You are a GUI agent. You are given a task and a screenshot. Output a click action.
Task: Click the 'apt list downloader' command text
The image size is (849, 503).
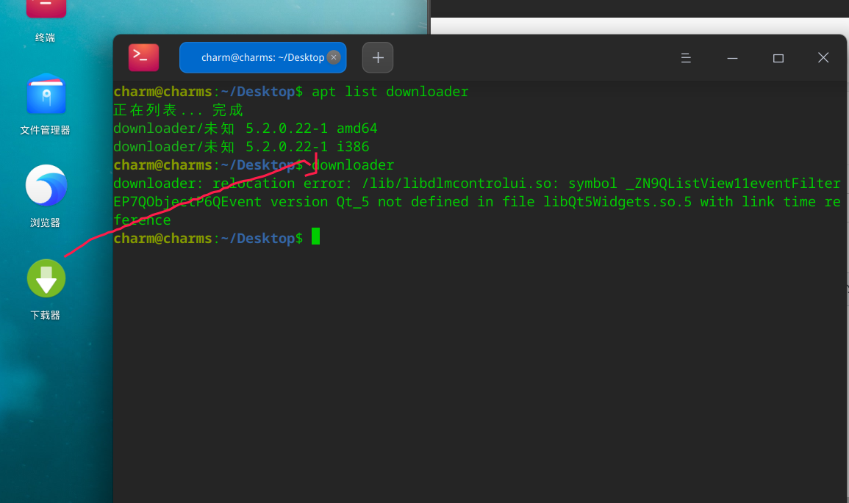(390, 91)
